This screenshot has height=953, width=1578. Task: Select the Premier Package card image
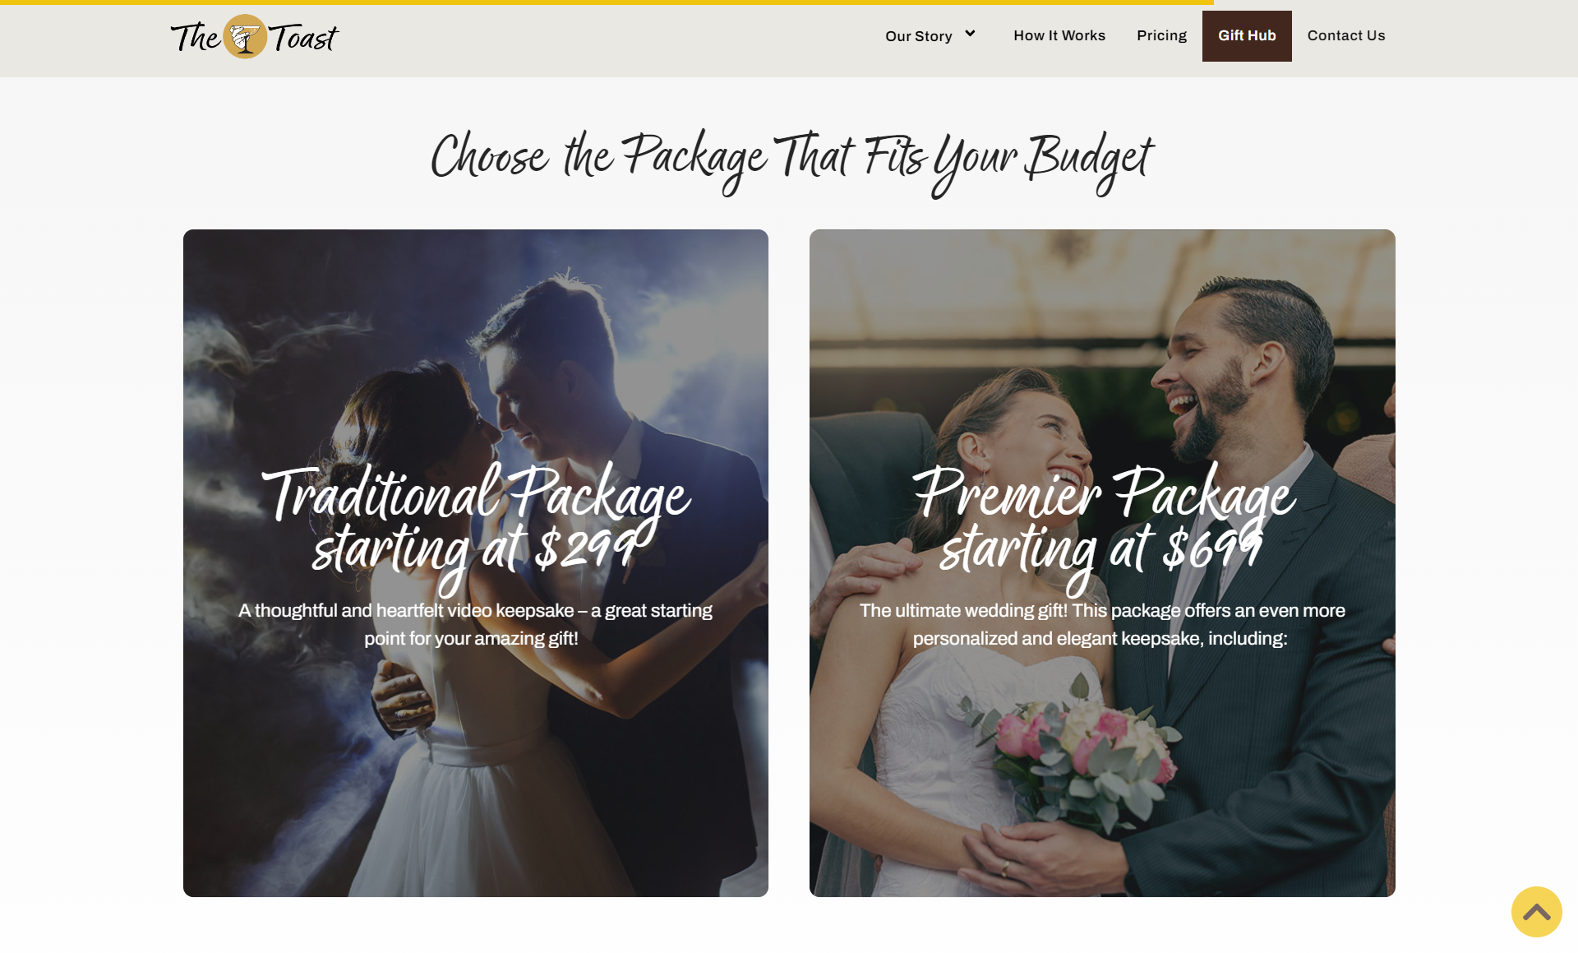[x=1102, y=563]
